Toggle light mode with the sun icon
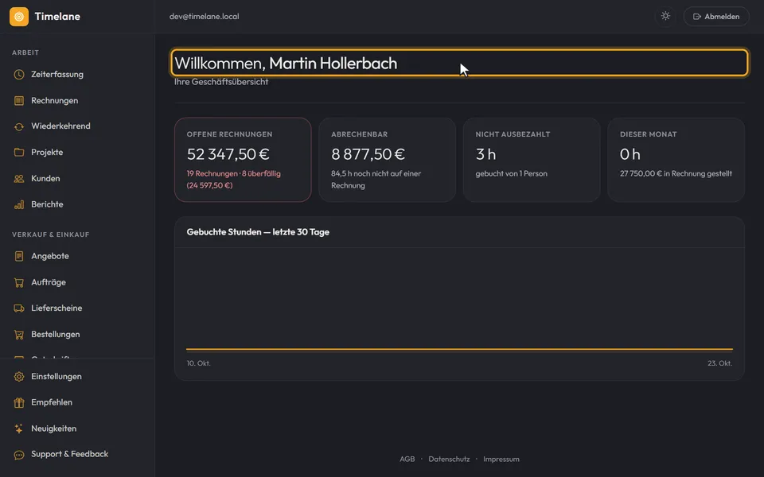This screenshot has width=764, height=477. [665, 16]
